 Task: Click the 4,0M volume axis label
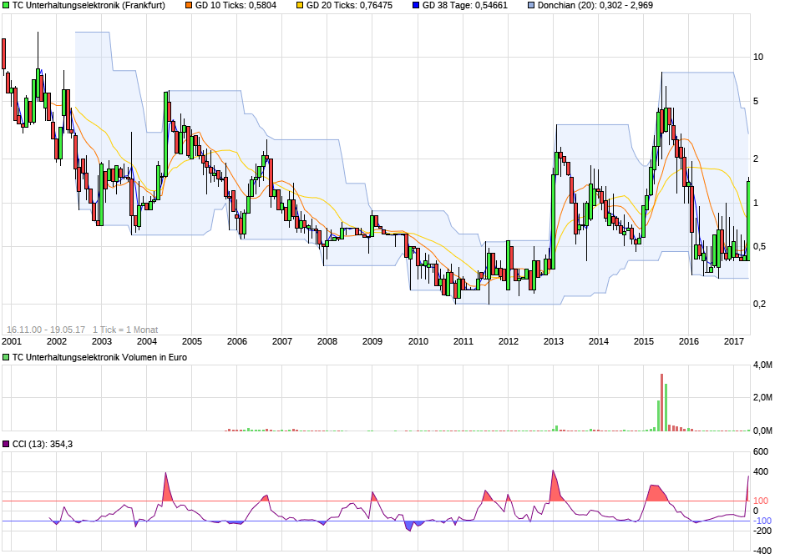tap(762, 365)
